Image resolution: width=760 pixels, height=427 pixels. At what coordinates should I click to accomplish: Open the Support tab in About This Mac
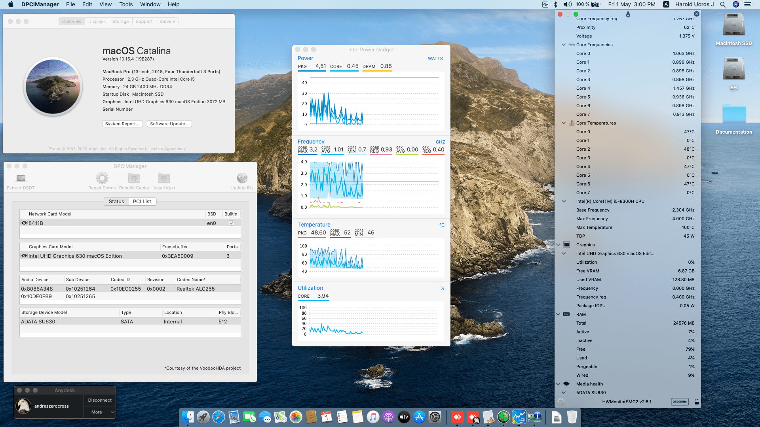click(144, 21)
